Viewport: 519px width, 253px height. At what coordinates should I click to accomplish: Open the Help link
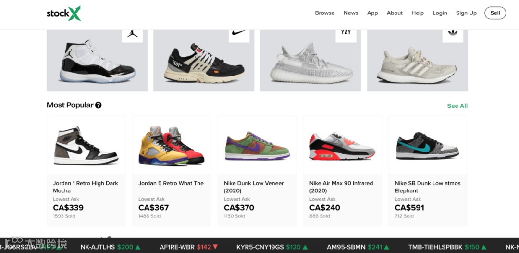[418, 13]
